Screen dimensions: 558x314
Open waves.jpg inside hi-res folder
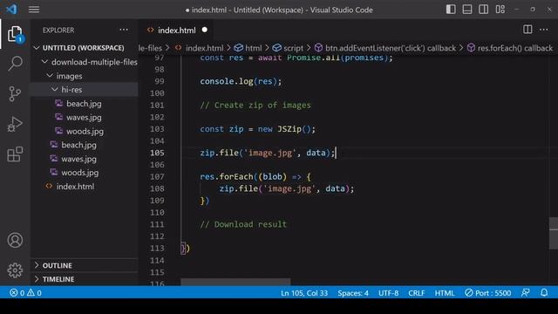[x=85, y=118]
